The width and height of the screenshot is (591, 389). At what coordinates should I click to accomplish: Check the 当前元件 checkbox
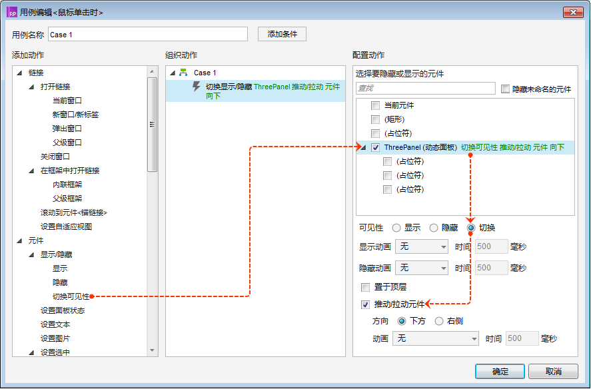[x=375, y=105]
